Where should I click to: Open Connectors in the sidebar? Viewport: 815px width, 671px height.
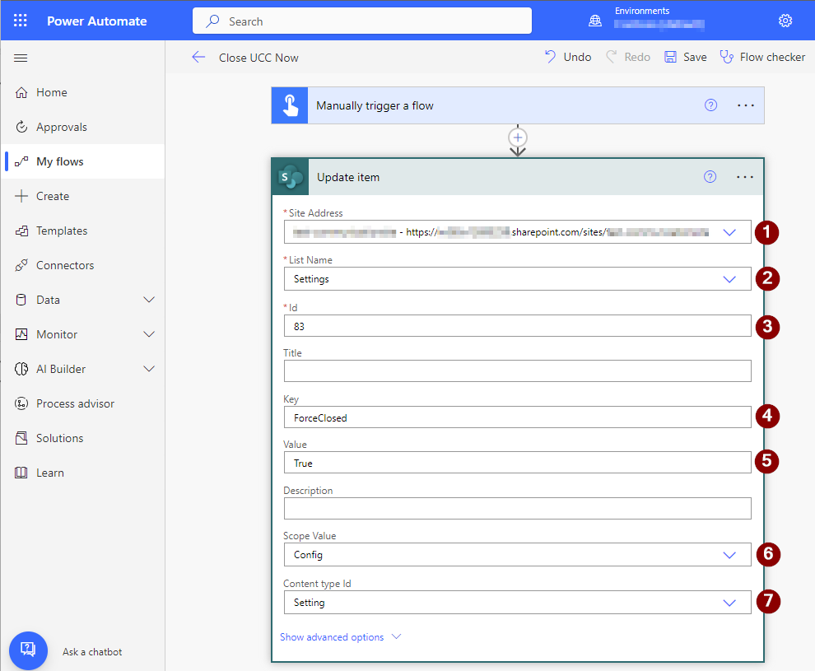tap(83, 265)
